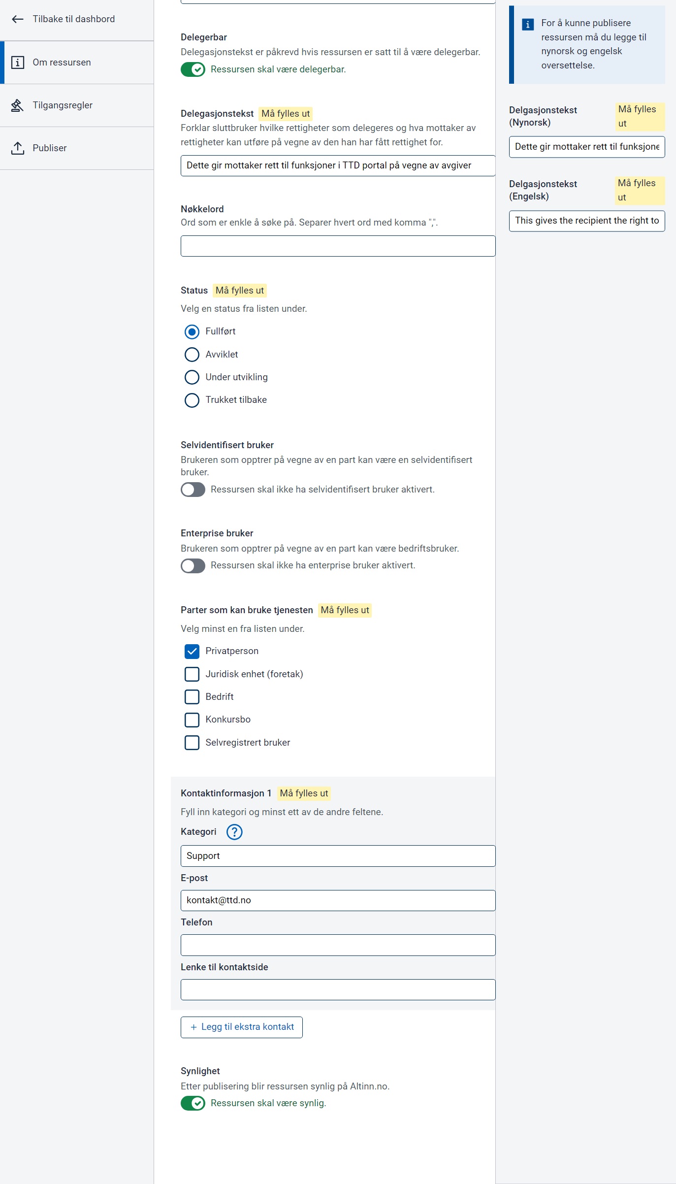
Task: Click the Tilbake til dashbord link
Action: 73,19
